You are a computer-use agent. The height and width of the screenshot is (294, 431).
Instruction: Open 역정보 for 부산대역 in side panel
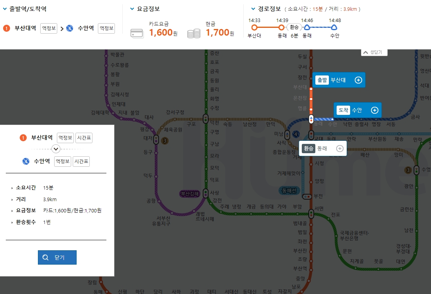65,138
